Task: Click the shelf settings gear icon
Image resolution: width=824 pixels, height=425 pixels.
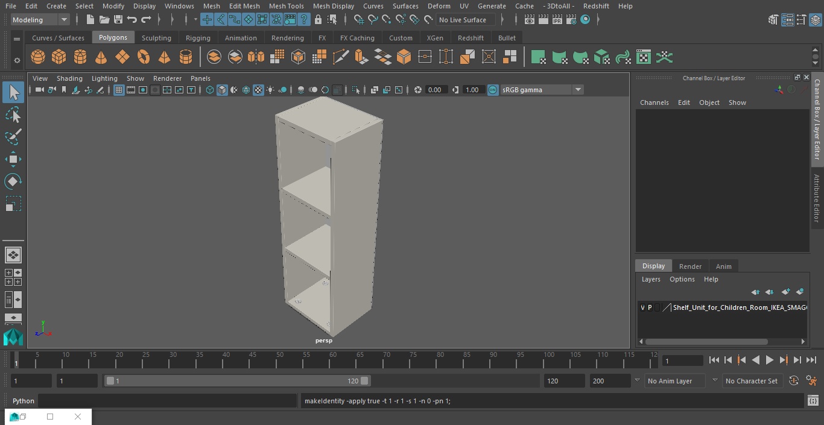Action: tap(16, 60)
